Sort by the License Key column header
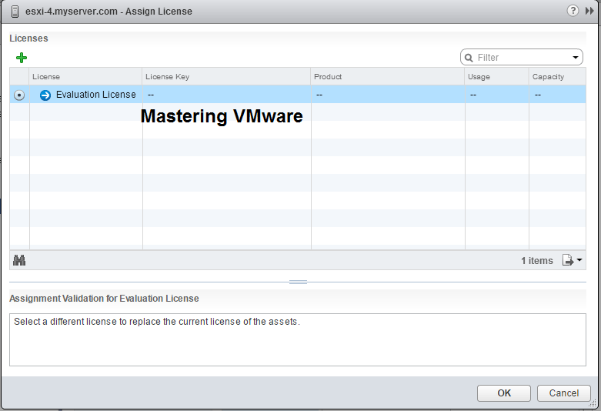The height and width of the screenshot is (411, 601). pyautogui.click(x=226, y=77)
